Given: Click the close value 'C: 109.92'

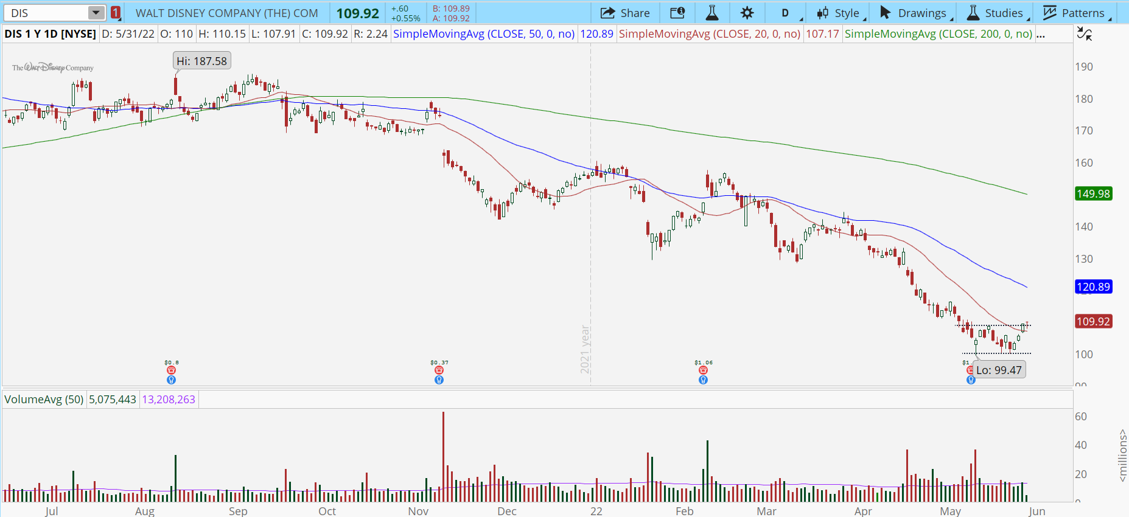Looking at the screenshot, I should (325, 34).
